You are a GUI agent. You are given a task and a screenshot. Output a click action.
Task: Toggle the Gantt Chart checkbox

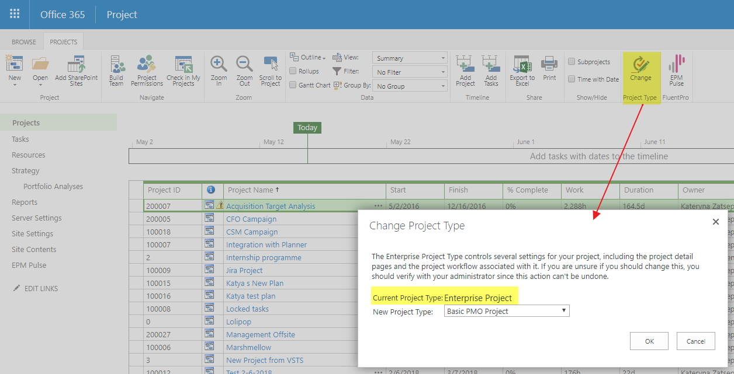pyautogui.click(x=293, y=85)
